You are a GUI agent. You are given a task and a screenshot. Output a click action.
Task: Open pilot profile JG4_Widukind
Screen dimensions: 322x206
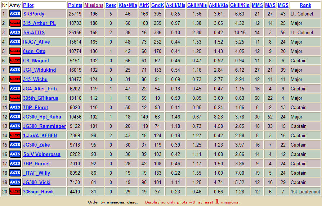39,70
